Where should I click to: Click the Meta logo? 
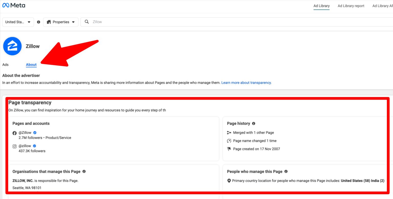point(14,5)
